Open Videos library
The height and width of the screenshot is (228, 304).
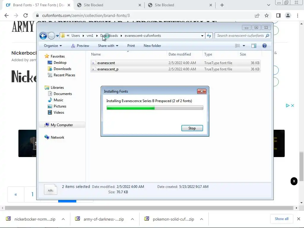pyautogui.click(x=59, y=113)
